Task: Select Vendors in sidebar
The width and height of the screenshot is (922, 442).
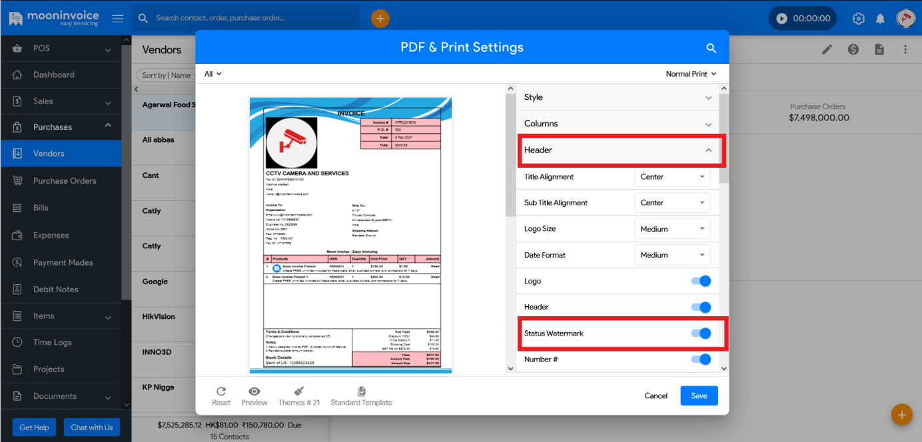Action: click(x=61, y=153)
